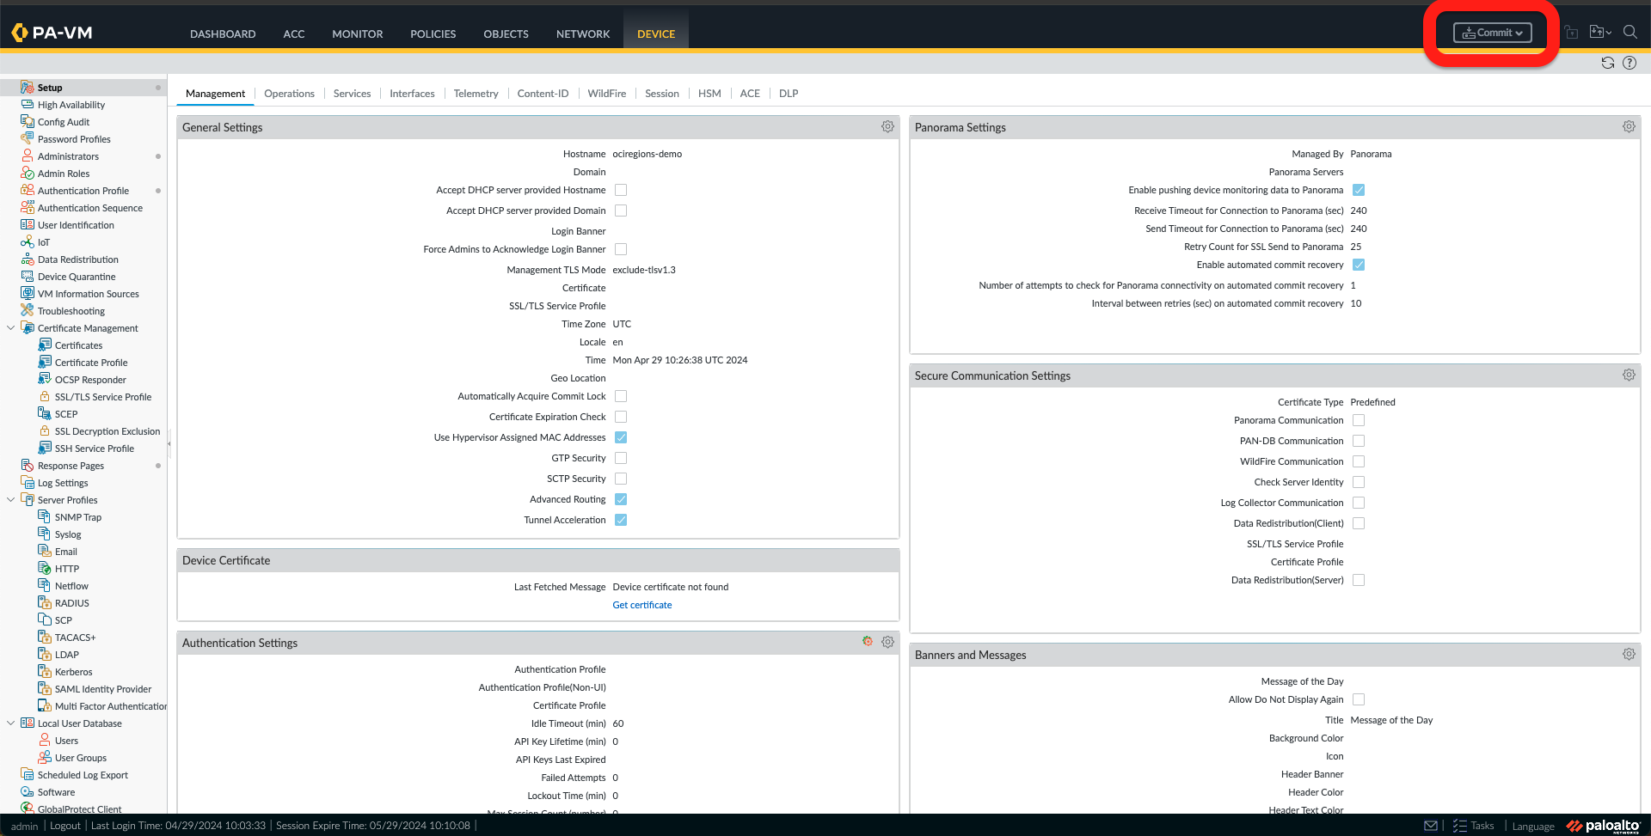The height and width of the screenshot is (836, 1651).
Task: Refresh the page using the circular arrows icon
Action: pos(1607,62)
